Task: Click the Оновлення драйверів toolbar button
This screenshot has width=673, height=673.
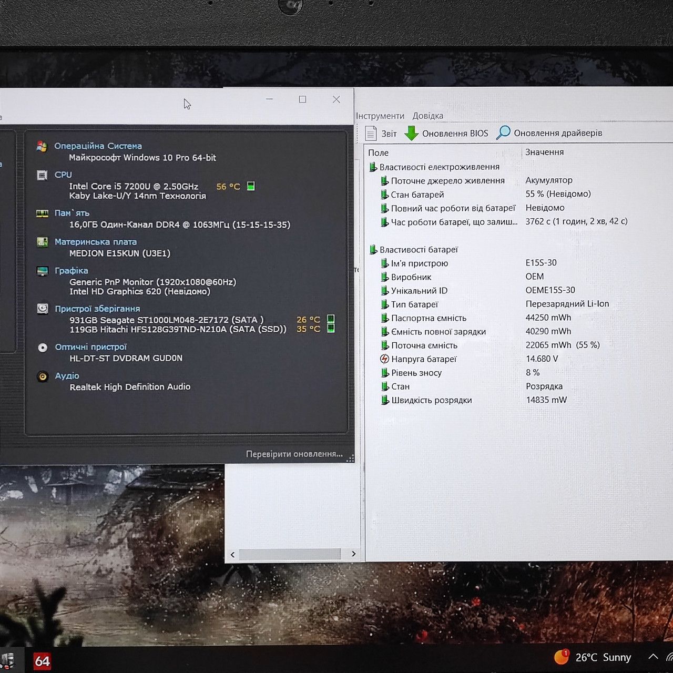Action: pos(549,132)
